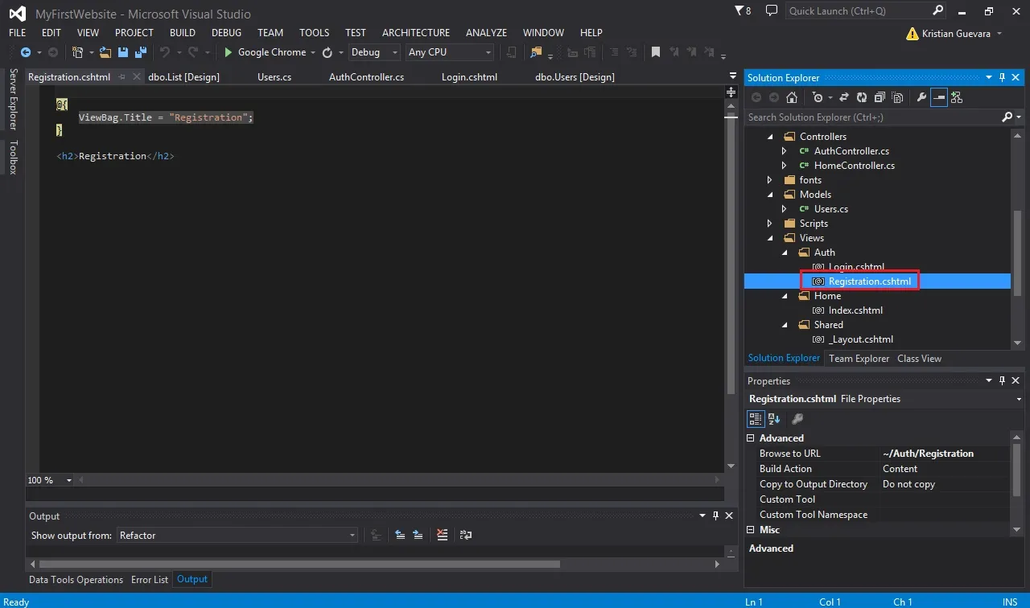
Task: Collapse the Controllers folder in Solution Explorer
Action: point(770,137)
